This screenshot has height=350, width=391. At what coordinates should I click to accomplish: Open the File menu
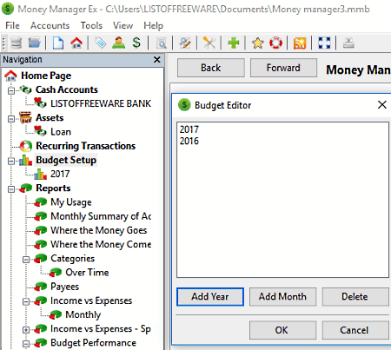12,25
